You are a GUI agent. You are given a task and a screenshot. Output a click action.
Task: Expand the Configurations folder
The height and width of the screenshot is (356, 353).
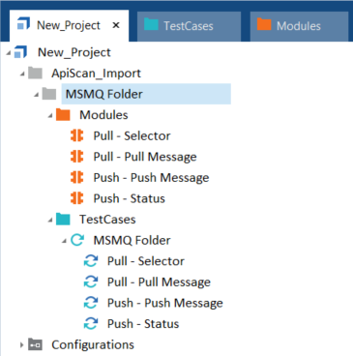(21, 345)
